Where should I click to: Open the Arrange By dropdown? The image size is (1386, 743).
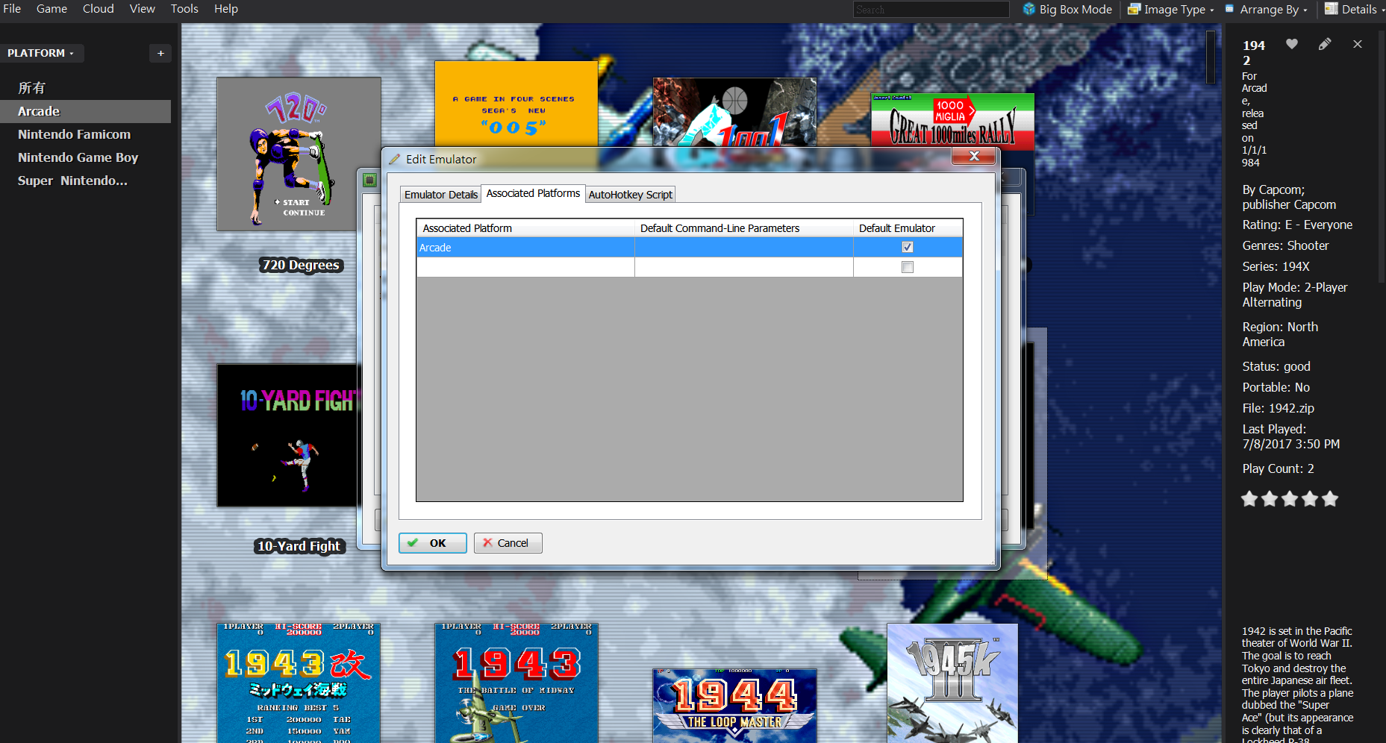click(x=1267, y=9)
